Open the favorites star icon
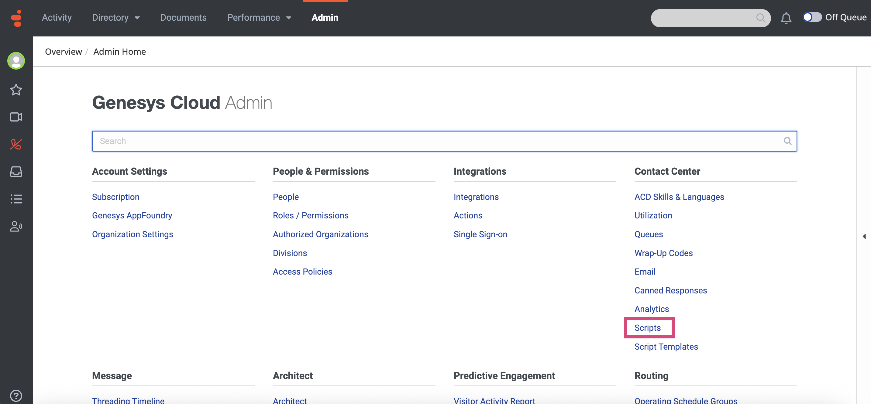 [x=16, y=90]
